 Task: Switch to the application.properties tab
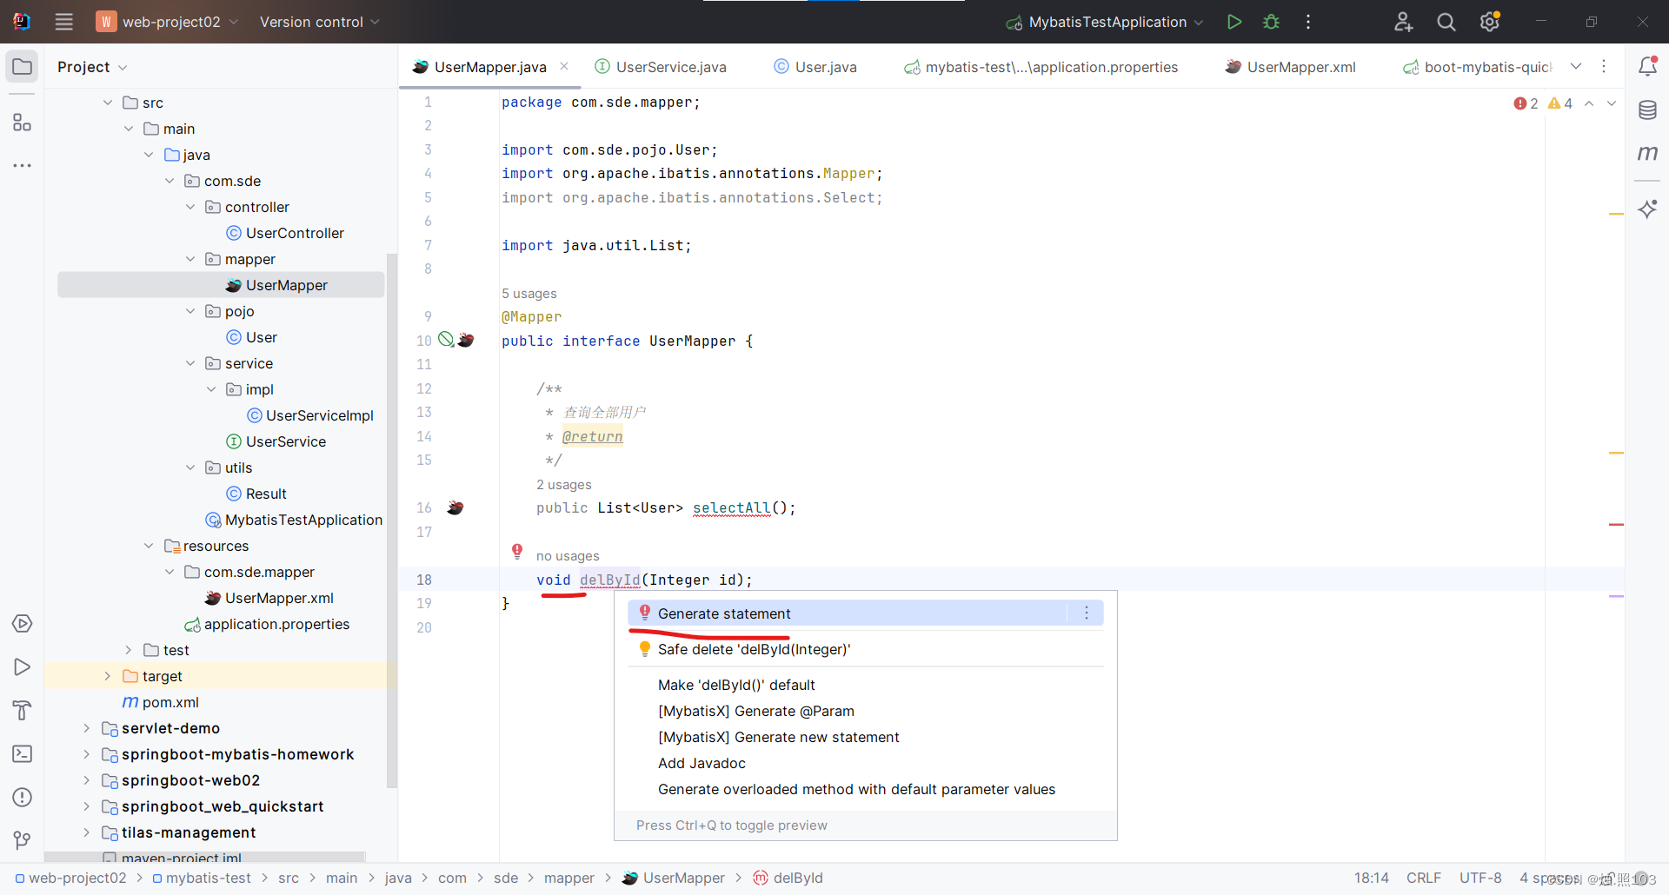[x=1041, y=67]
